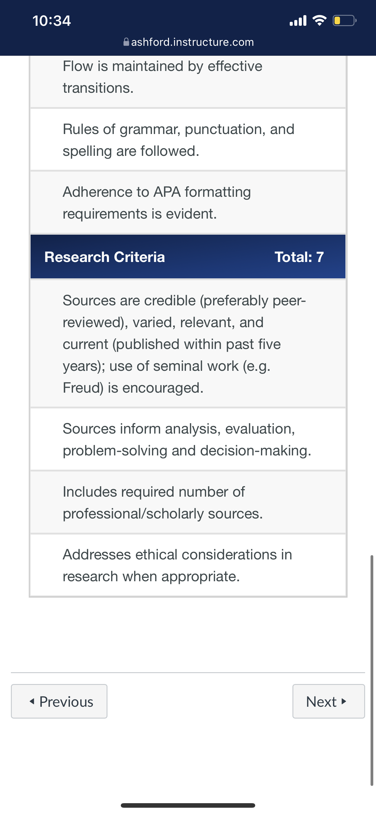Image resolution: width=376 pixels, height=815 pixels.
Task: Go to the Next page
Action: click(x=328, y=701)
